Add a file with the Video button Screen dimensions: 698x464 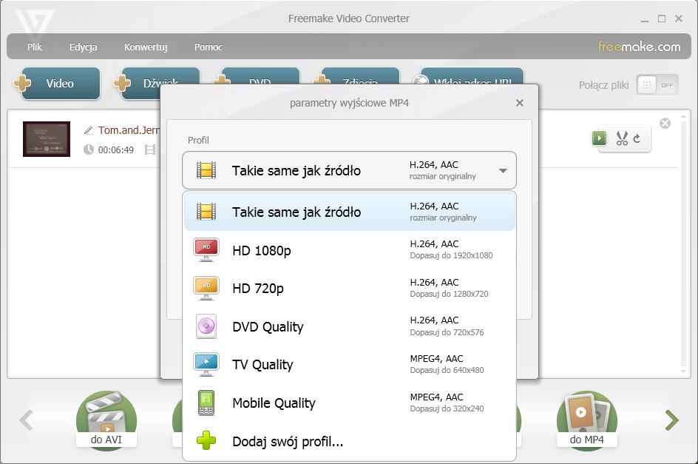click(60, 84)
